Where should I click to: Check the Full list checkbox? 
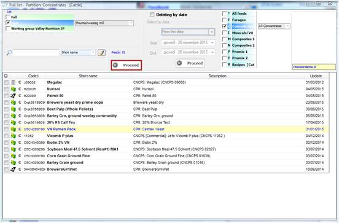[8, 17]
